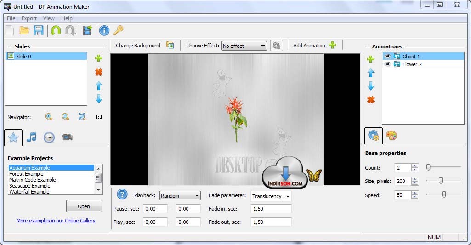The height and width of the screenshot is (245, 471).
Task: Add a new slide with green plus
Action: pyautogui.click(x=98, y=58)
